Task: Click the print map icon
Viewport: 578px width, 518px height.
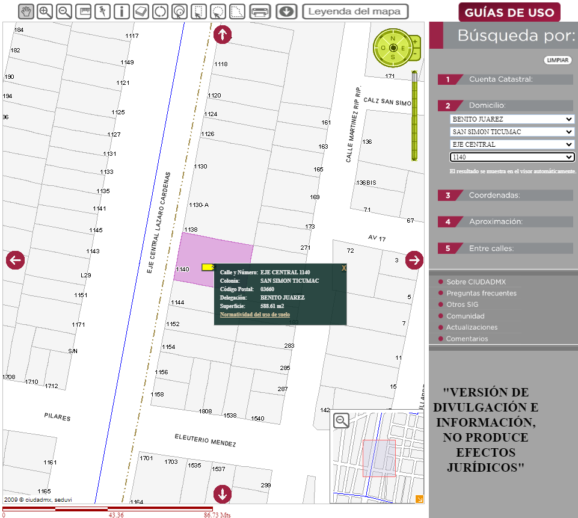Action: pyautogui.click(x=260, y=12)
